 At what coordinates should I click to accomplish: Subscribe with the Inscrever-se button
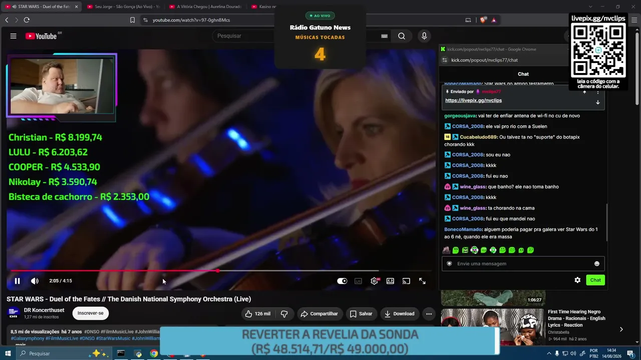[91, 313]
